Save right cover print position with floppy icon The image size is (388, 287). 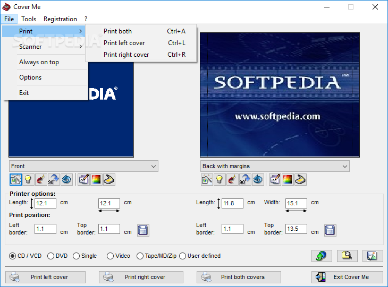pyautogui.click(x=330, y=230)
